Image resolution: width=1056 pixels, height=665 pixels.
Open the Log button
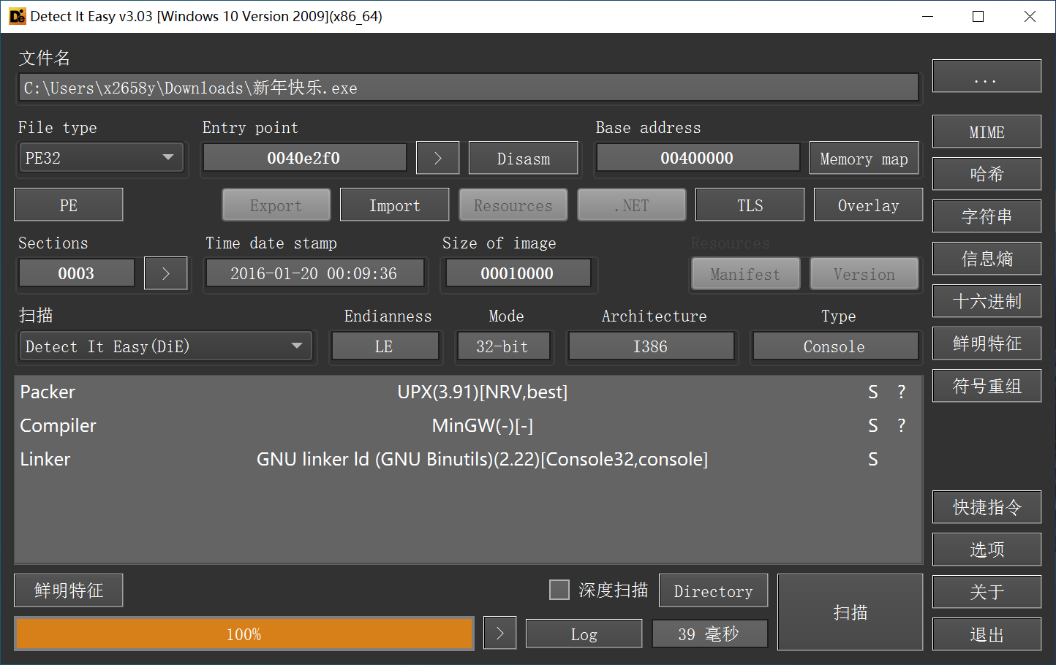pyautogui.click(x=584, y=634)
